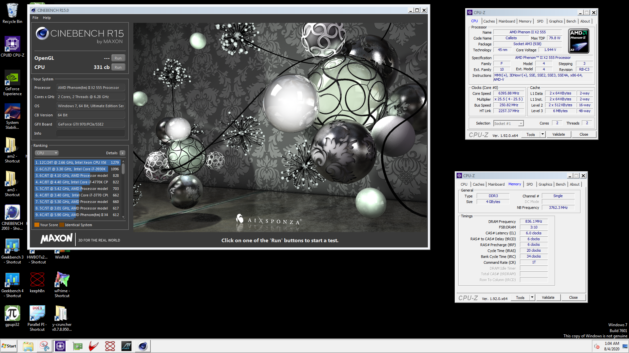
Task: Select ranking row AMD Phenom II X4 612
Action: pos(77,215)
